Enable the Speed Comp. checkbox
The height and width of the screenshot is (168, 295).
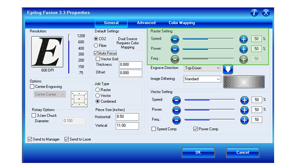click(x=154, y=129)
